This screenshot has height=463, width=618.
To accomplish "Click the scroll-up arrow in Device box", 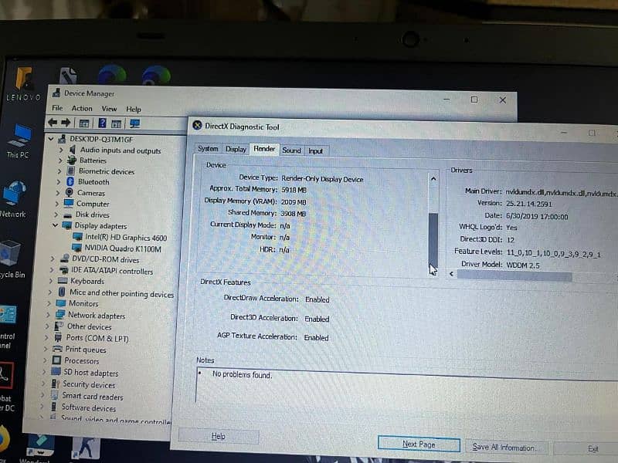I will pyautogui.click(x=433, y=179).
